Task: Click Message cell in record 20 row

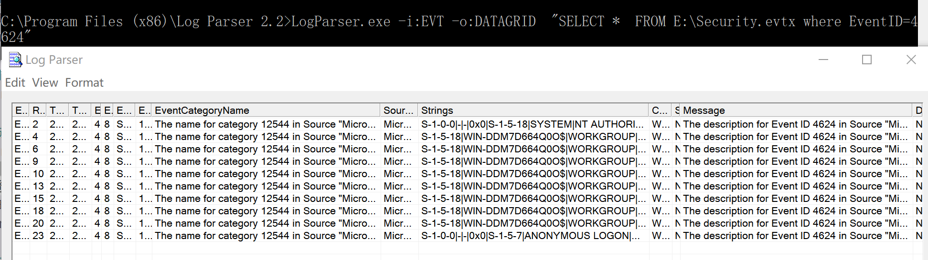Action: pos(795,223)
